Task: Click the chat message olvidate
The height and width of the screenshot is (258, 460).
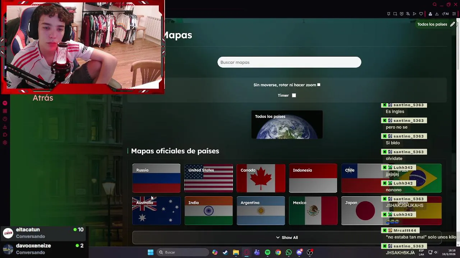Action: click(x=394, y=158)
